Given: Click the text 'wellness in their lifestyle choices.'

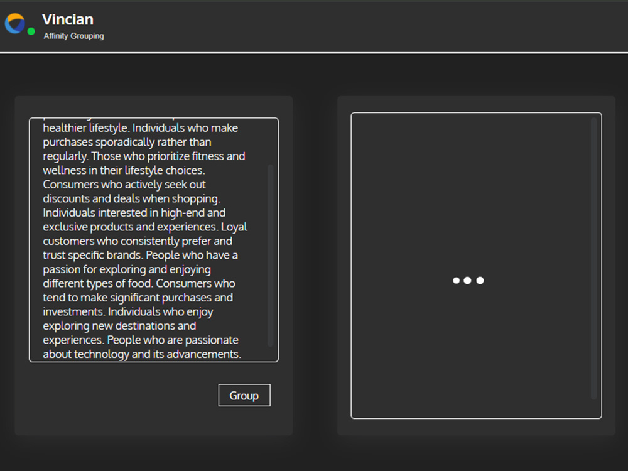Looking at the screenshot, I should 124,170.
